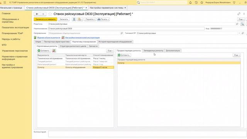The image size is (247, 139).
Task: Open Заменяемые ремонты tab
Action: [153, 51]
